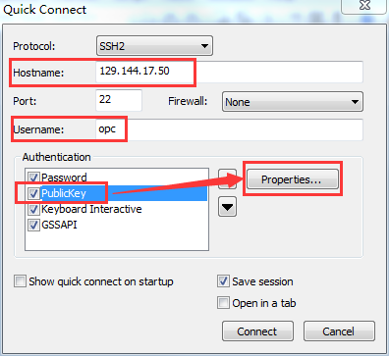Expand the Firewall None dropdown

point(293,102)
